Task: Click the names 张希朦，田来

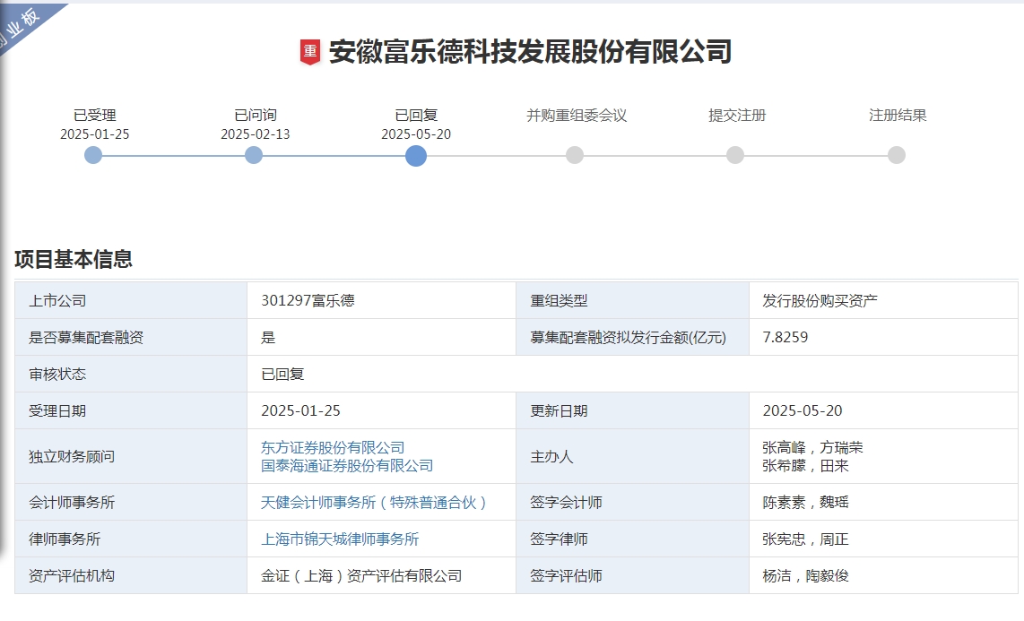Action: [x=805, y=466]
